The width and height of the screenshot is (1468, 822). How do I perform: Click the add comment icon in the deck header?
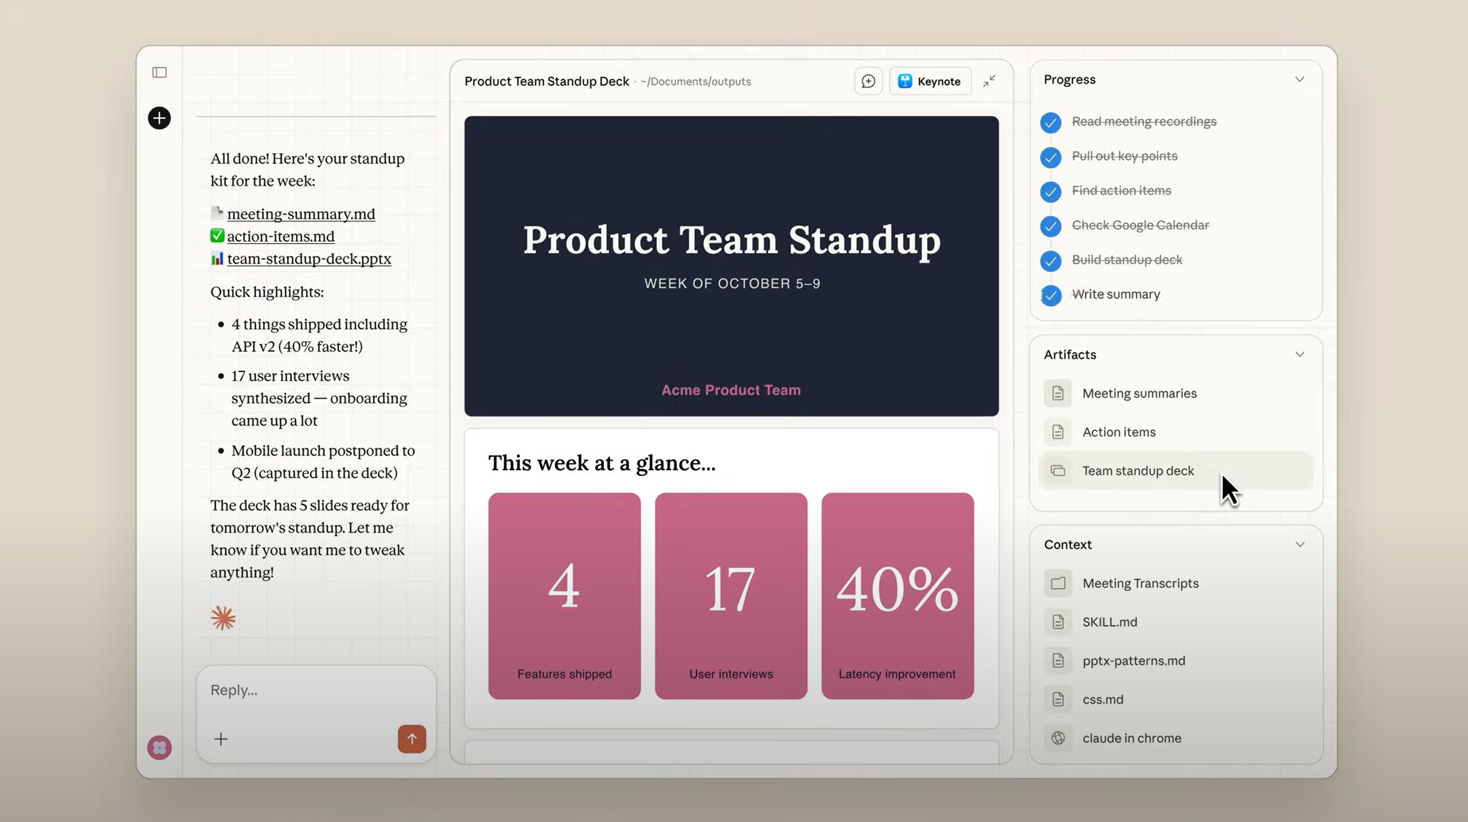tap(868, 82)
